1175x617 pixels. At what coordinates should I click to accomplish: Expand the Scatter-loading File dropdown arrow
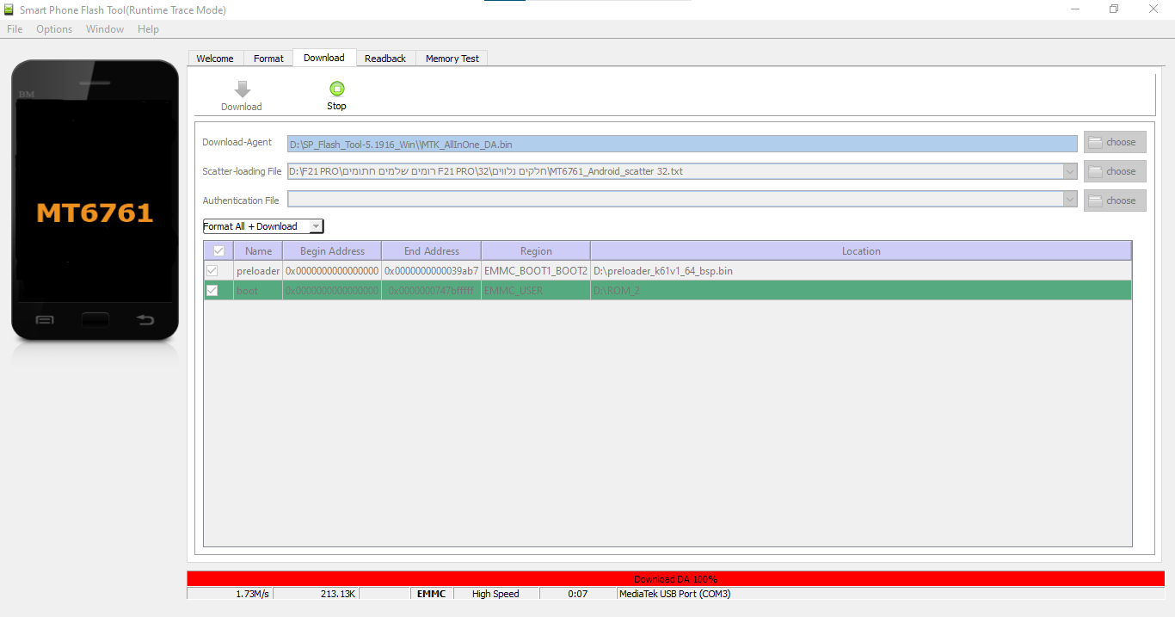pos(1069,171)
